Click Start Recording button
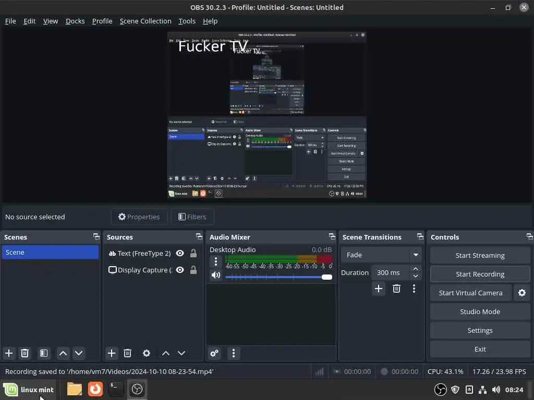 480,274
